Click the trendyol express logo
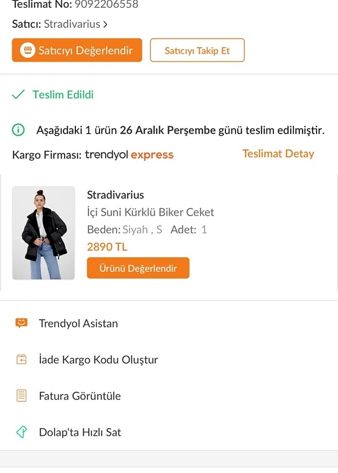This screenshot has width=338, height=473. click(129, 154)
